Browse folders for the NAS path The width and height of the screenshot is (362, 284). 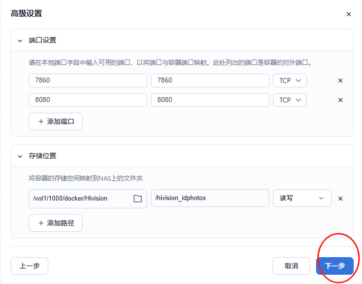138,199
